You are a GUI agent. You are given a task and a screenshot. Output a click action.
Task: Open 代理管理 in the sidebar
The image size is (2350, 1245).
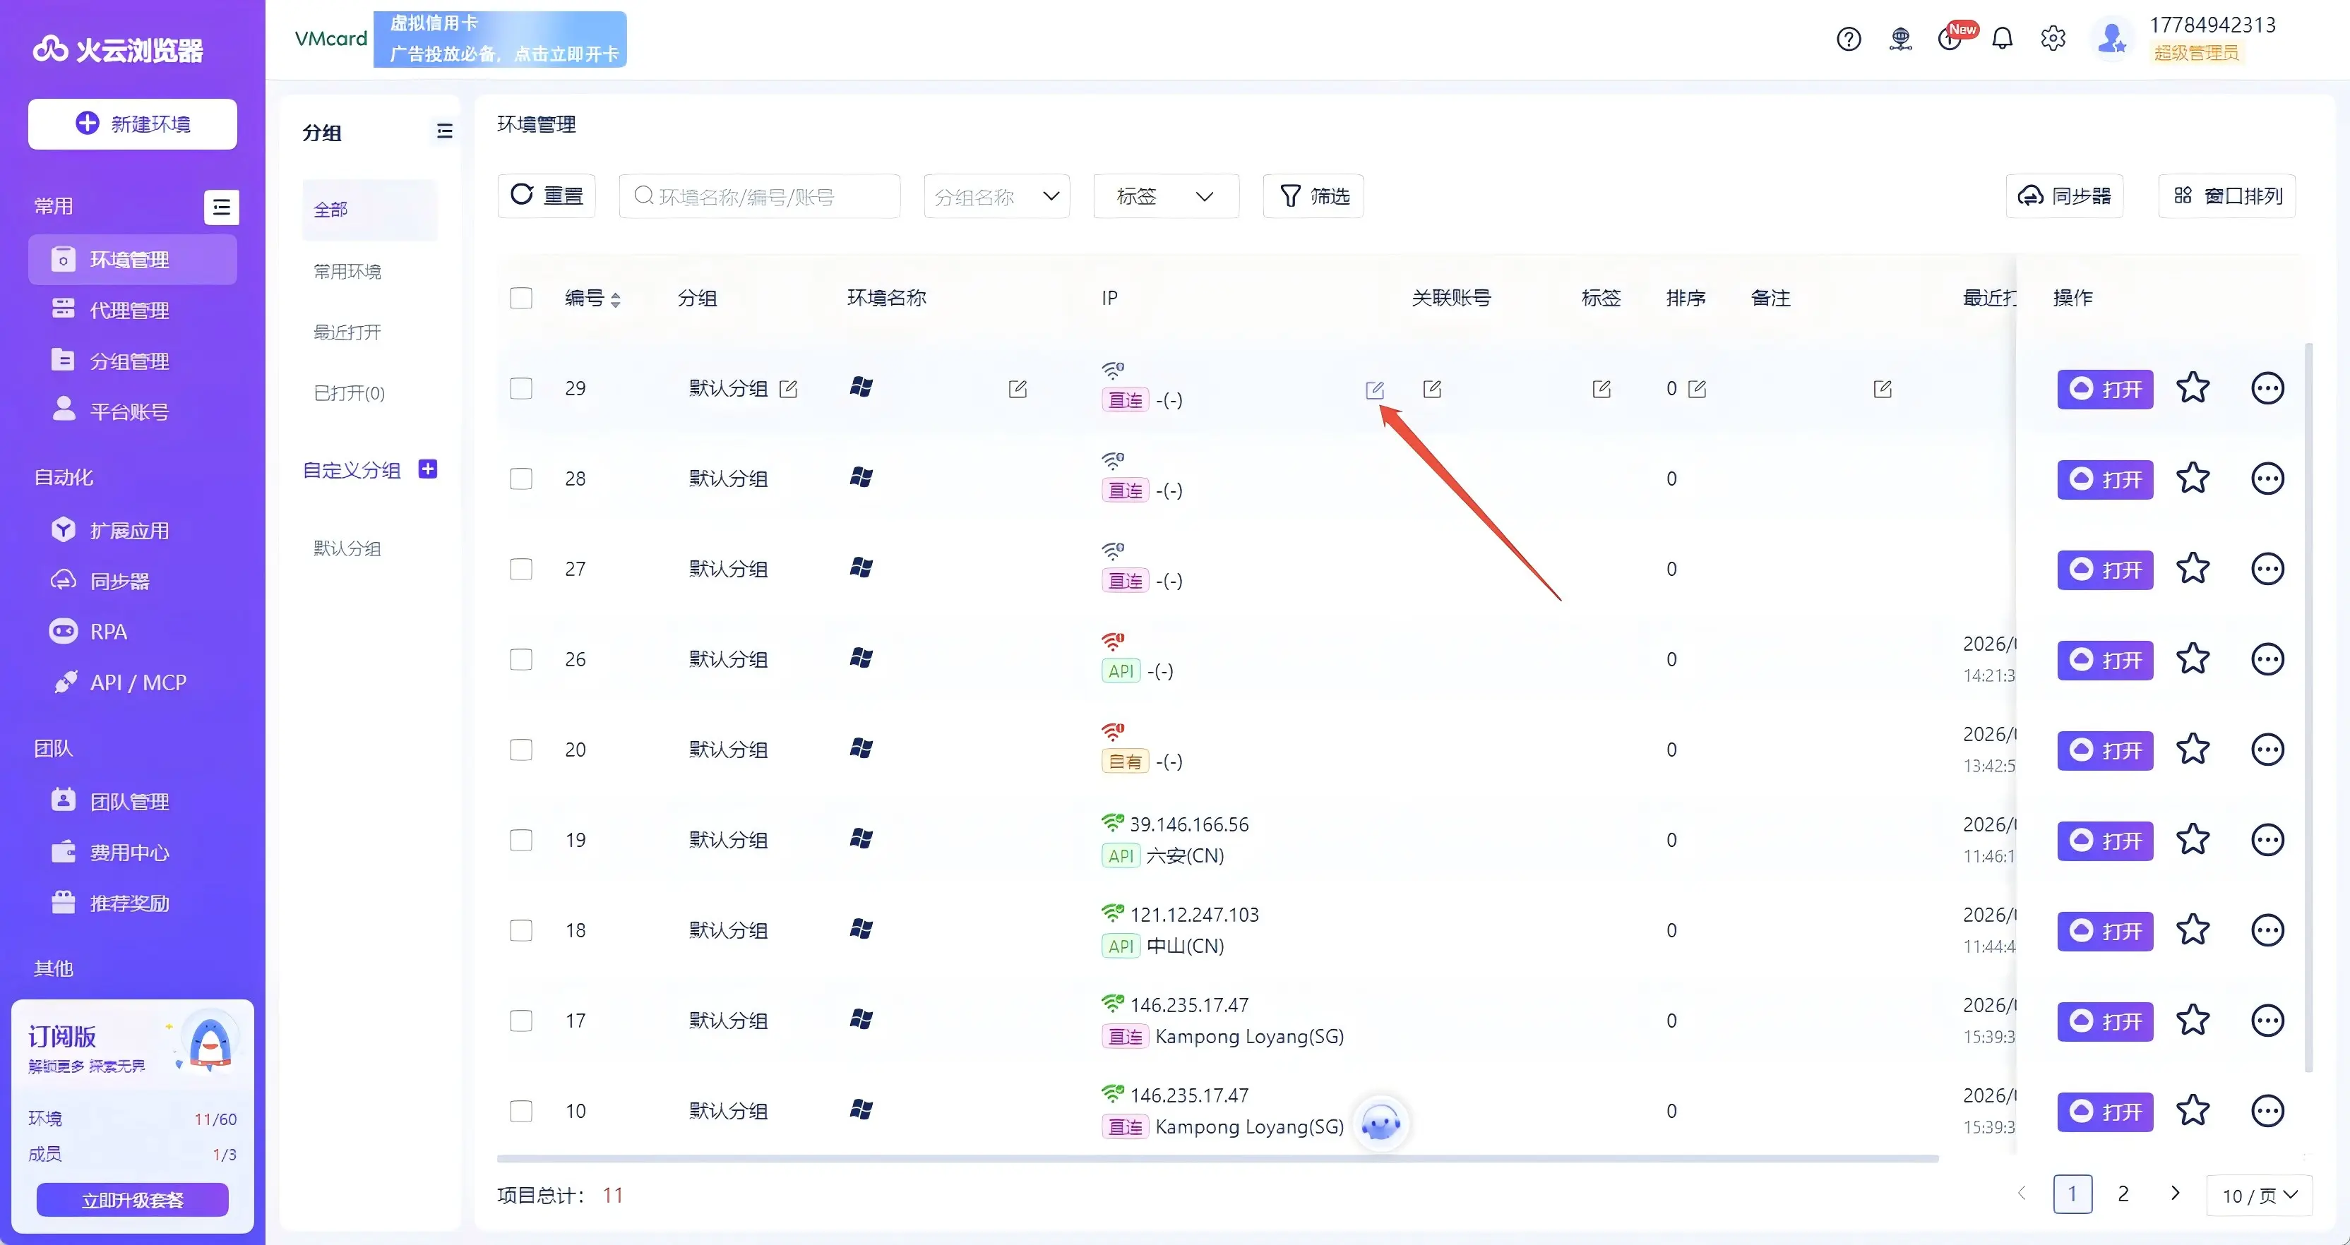click(132, 310)
